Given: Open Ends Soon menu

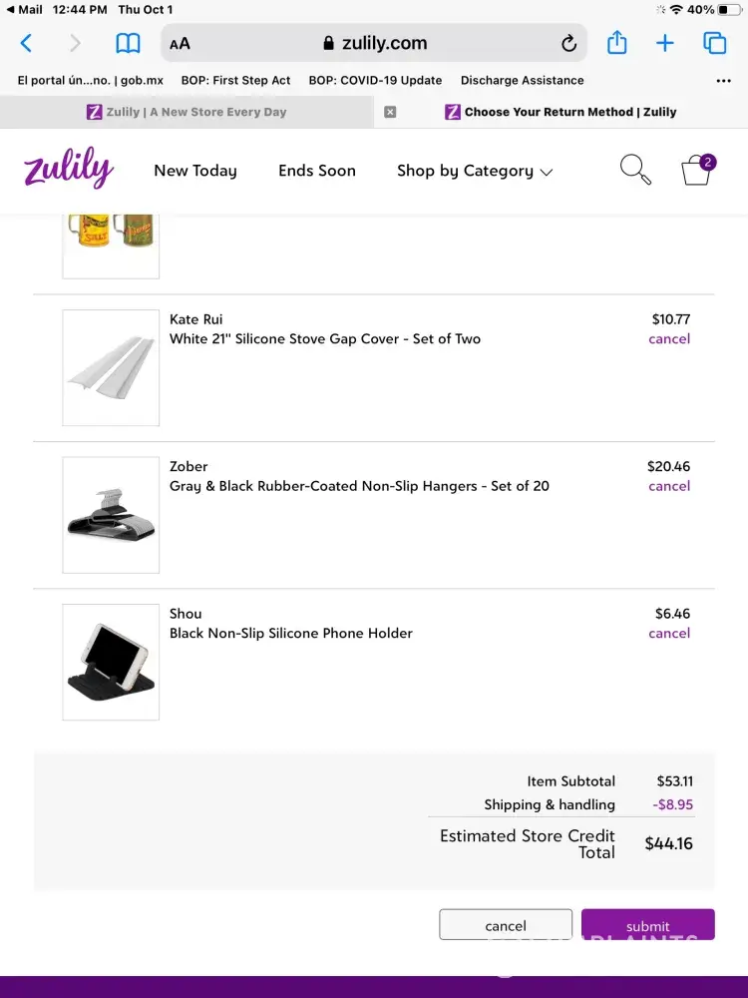Looking at the screenshot, I should (317, 171).
